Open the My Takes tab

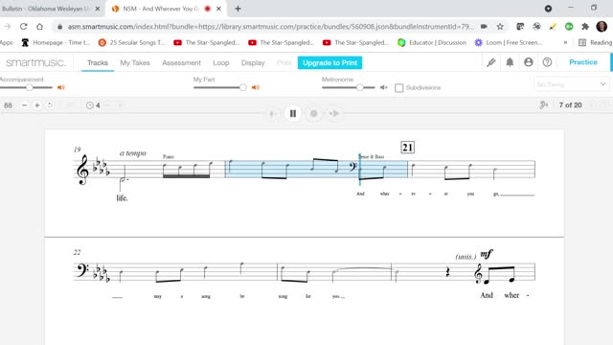point(135,63)
